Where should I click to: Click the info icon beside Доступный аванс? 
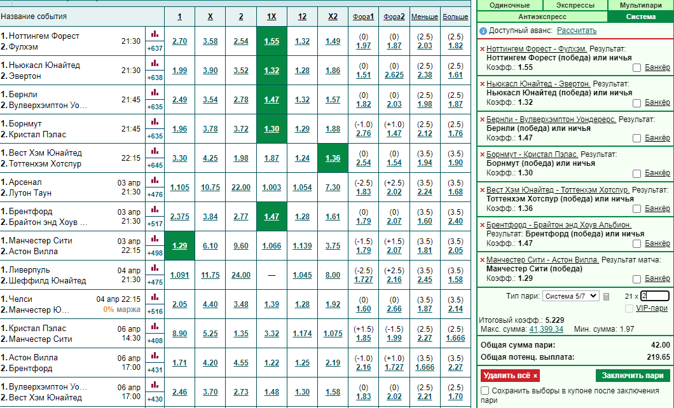pos(483,31)
